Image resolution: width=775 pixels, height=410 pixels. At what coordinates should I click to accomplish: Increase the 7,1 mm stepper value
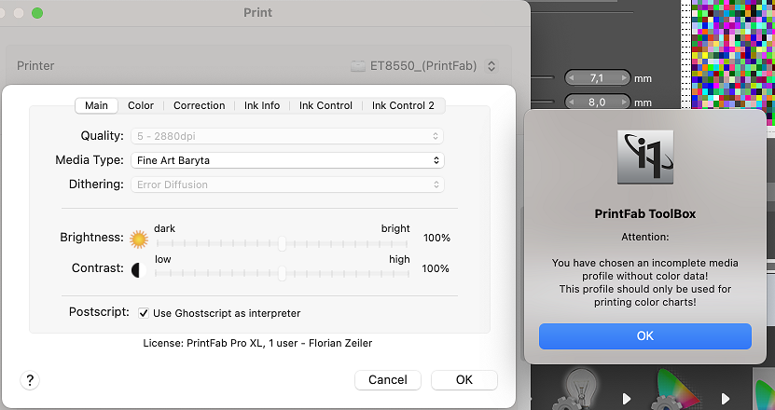coord(623,78)
